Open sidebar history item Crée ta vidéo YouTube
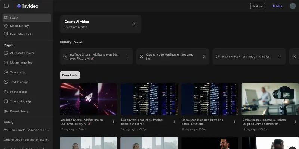Viewport: 299px width, 149px height. pos(27,140)
